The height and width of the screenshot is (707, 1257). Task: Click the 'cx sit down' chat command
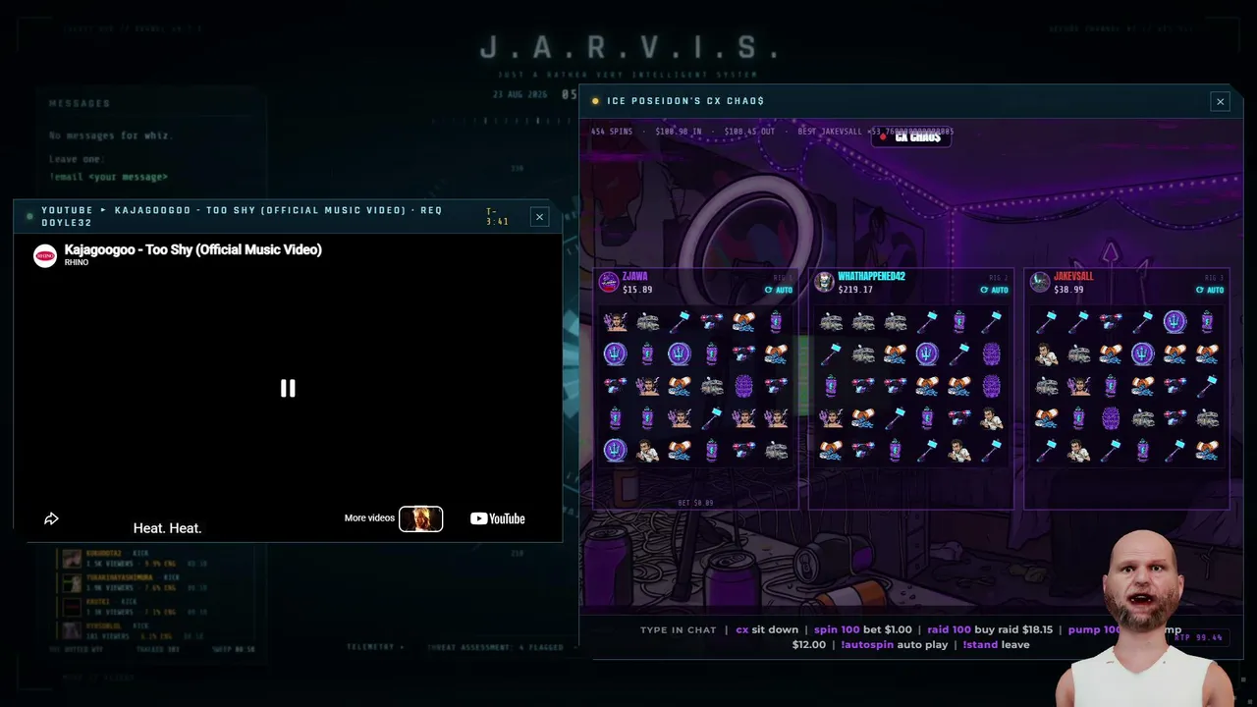point(767,629)
